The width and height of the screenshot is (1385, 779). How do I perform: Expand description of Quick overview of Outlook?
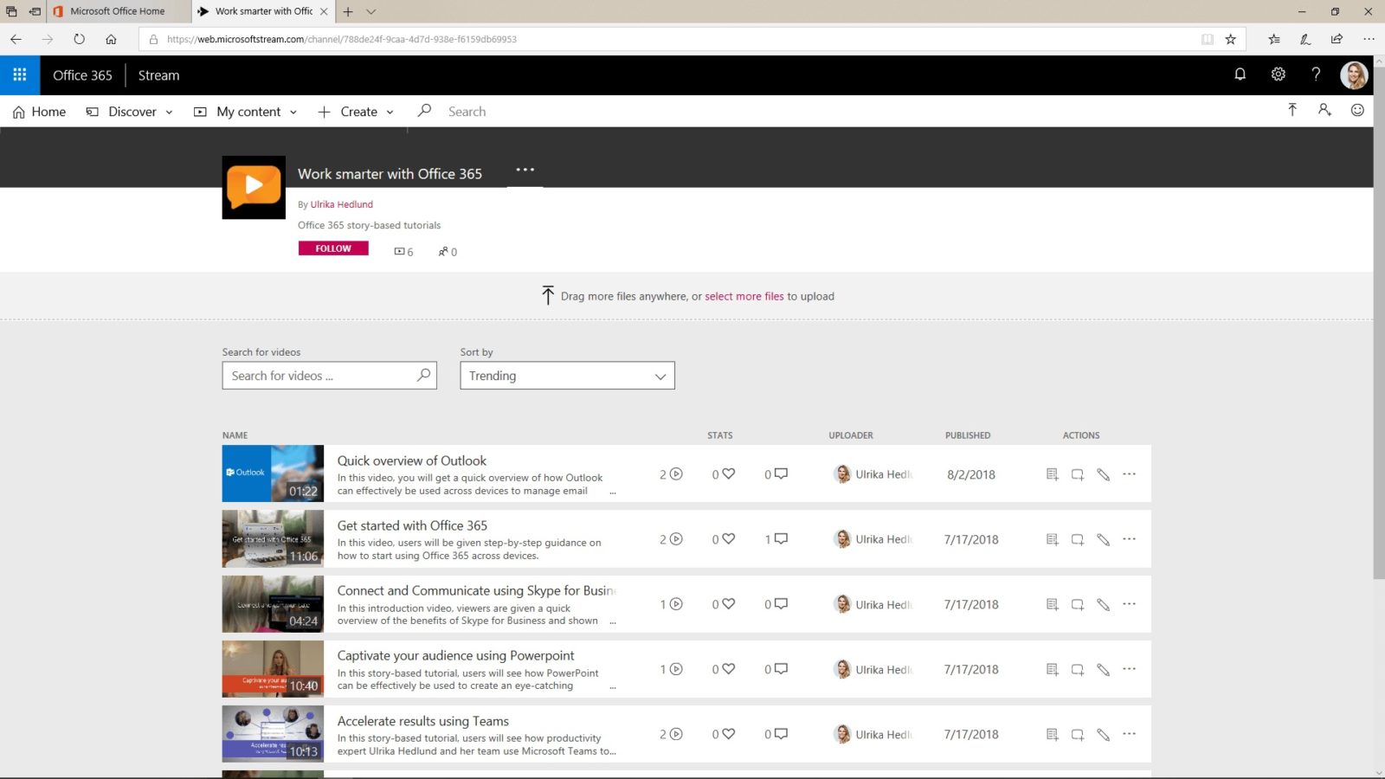pyautogui.click(x=613, y=492)
